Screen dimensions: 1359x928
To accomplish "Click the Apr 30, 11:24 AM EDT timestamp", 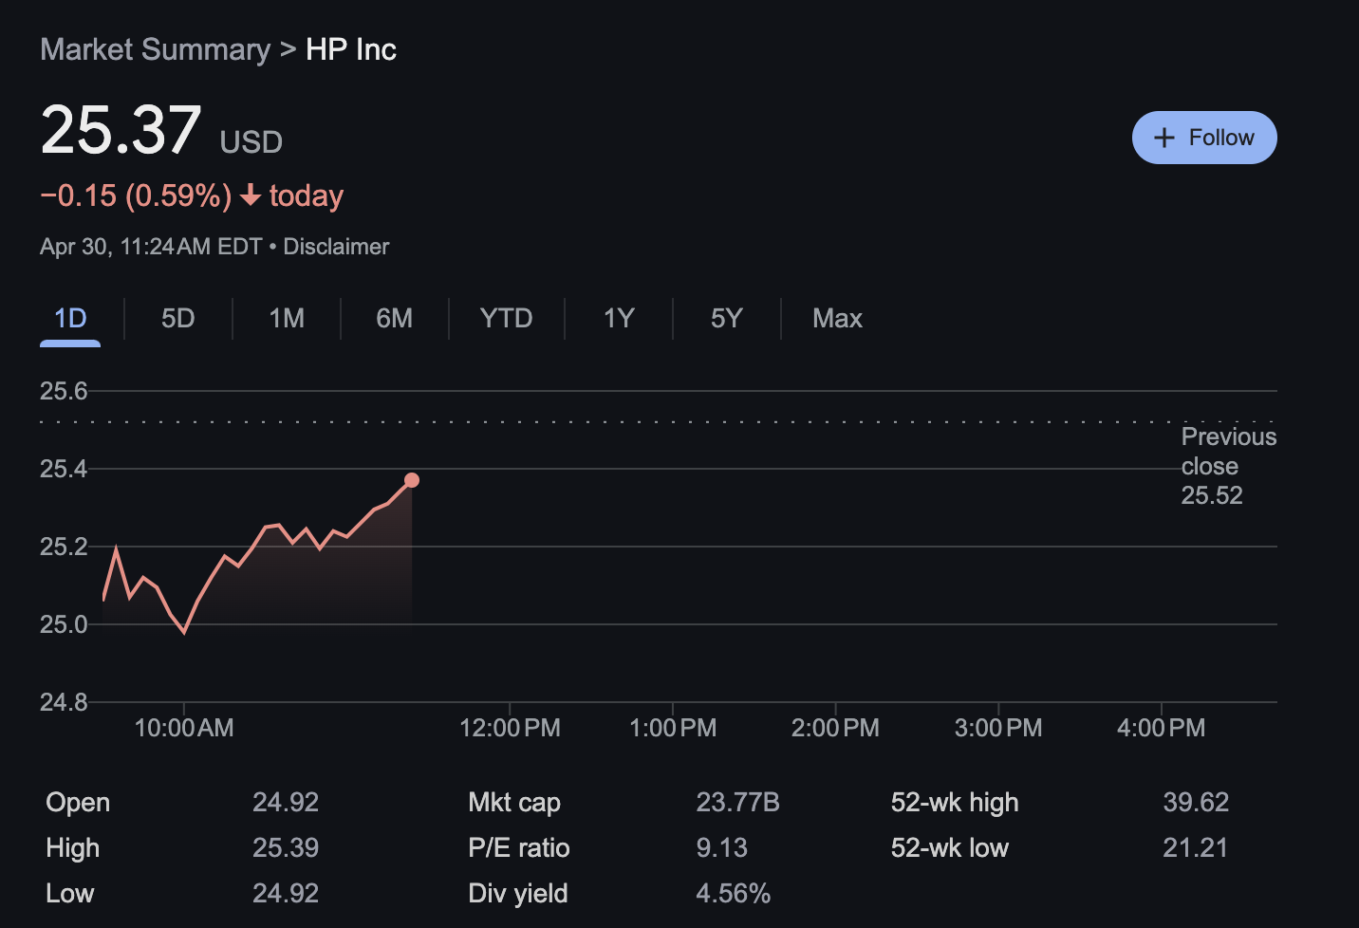I will [x=151, y=247].
